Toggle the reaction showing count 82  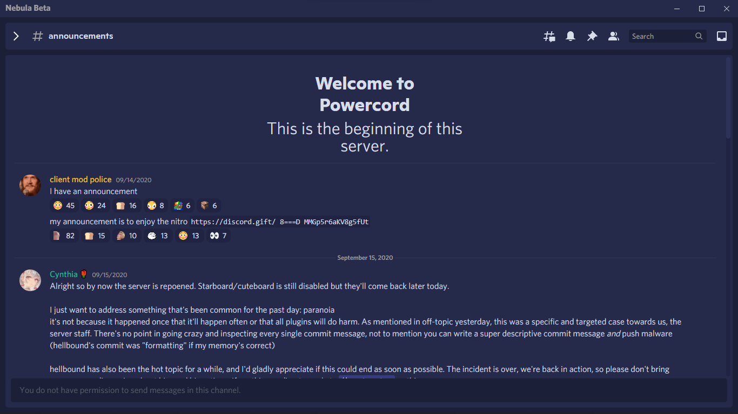64,236
